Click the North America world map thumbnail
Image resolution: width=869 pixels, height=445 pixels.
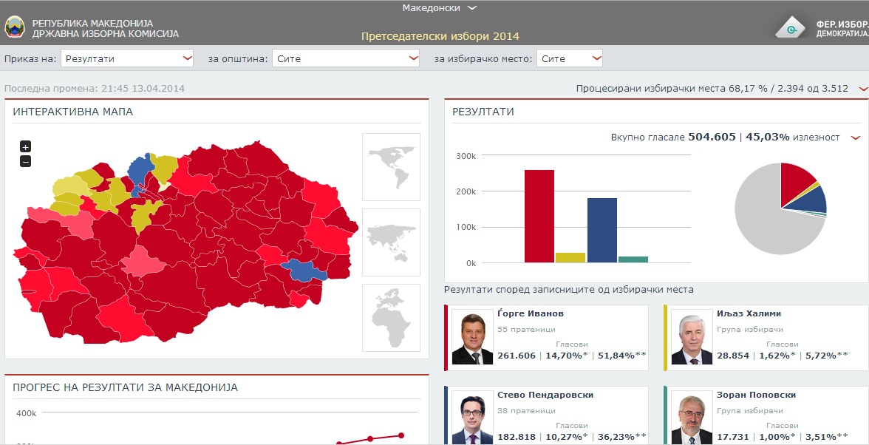[x=391, y=166]
